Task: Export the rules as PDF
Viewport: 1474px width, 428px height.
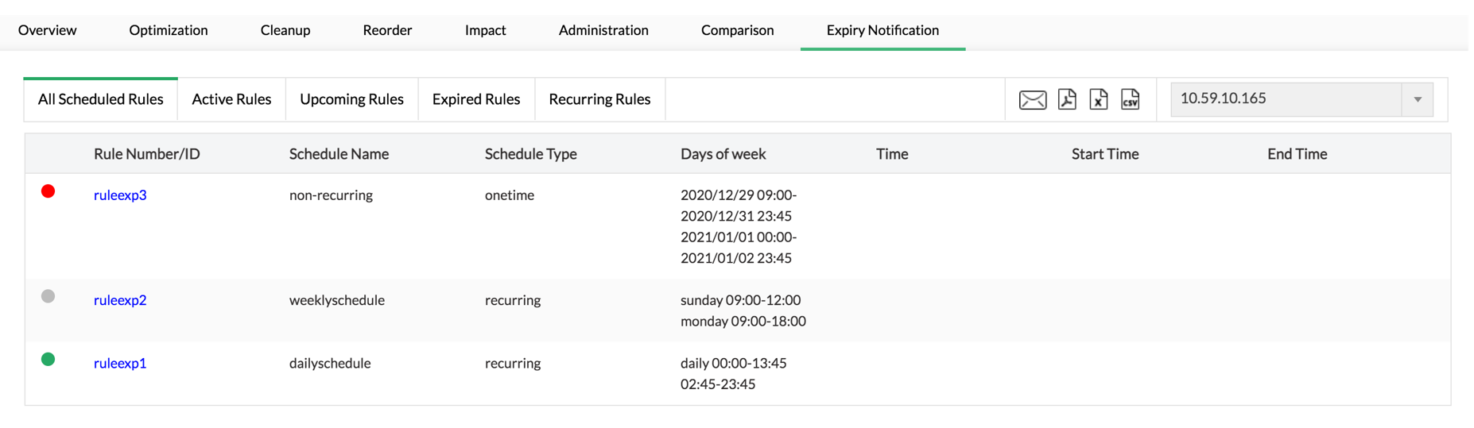Action: [x=1067, y=99]
